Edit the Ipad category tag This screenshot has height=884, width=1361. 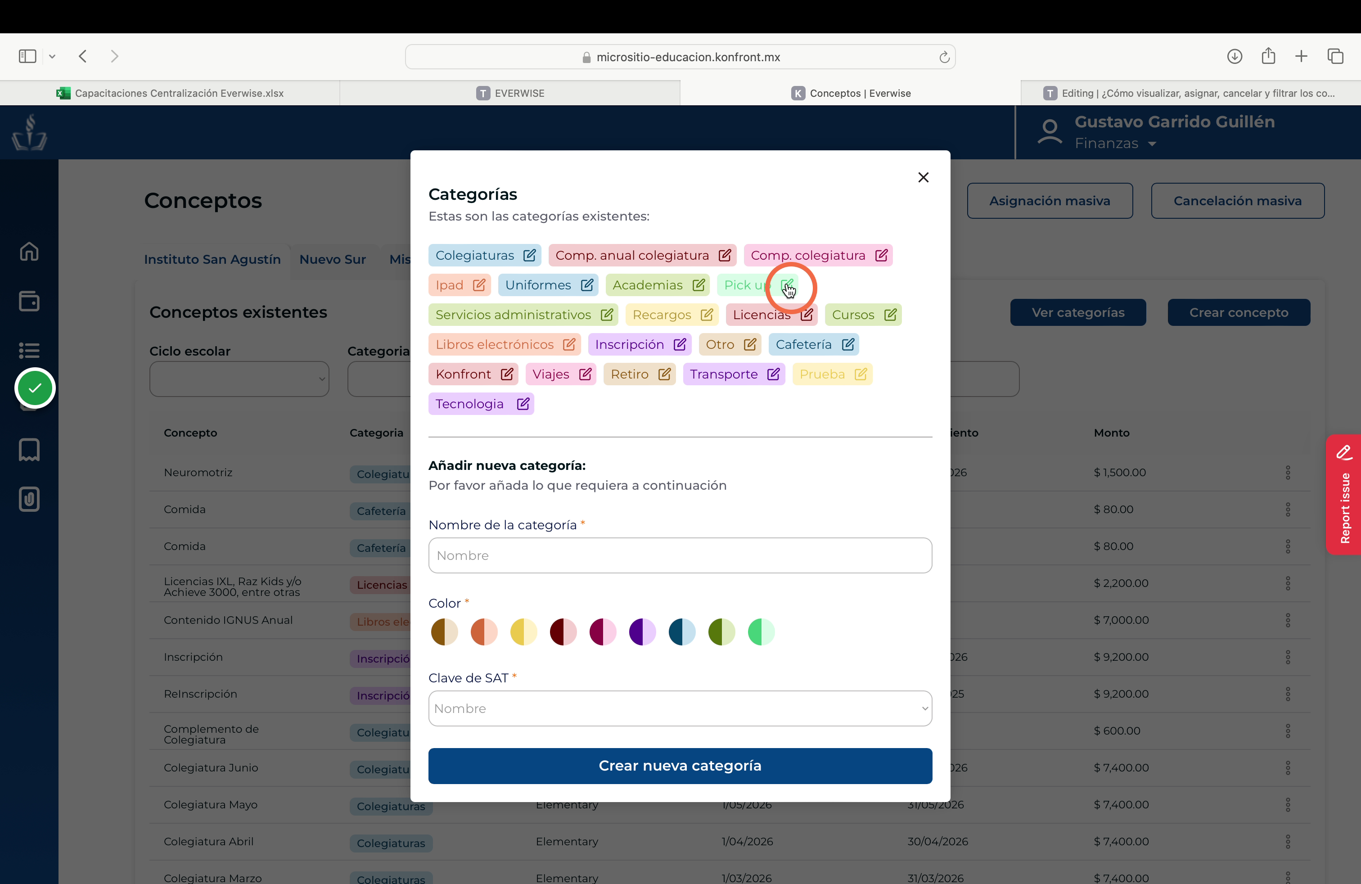coord(479,285)
